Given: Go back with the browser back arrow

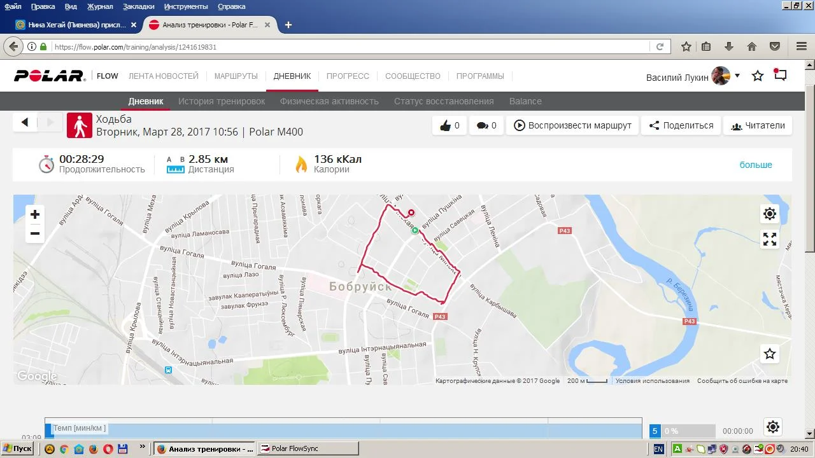Looking at the screenshot, I should point(13,46).
